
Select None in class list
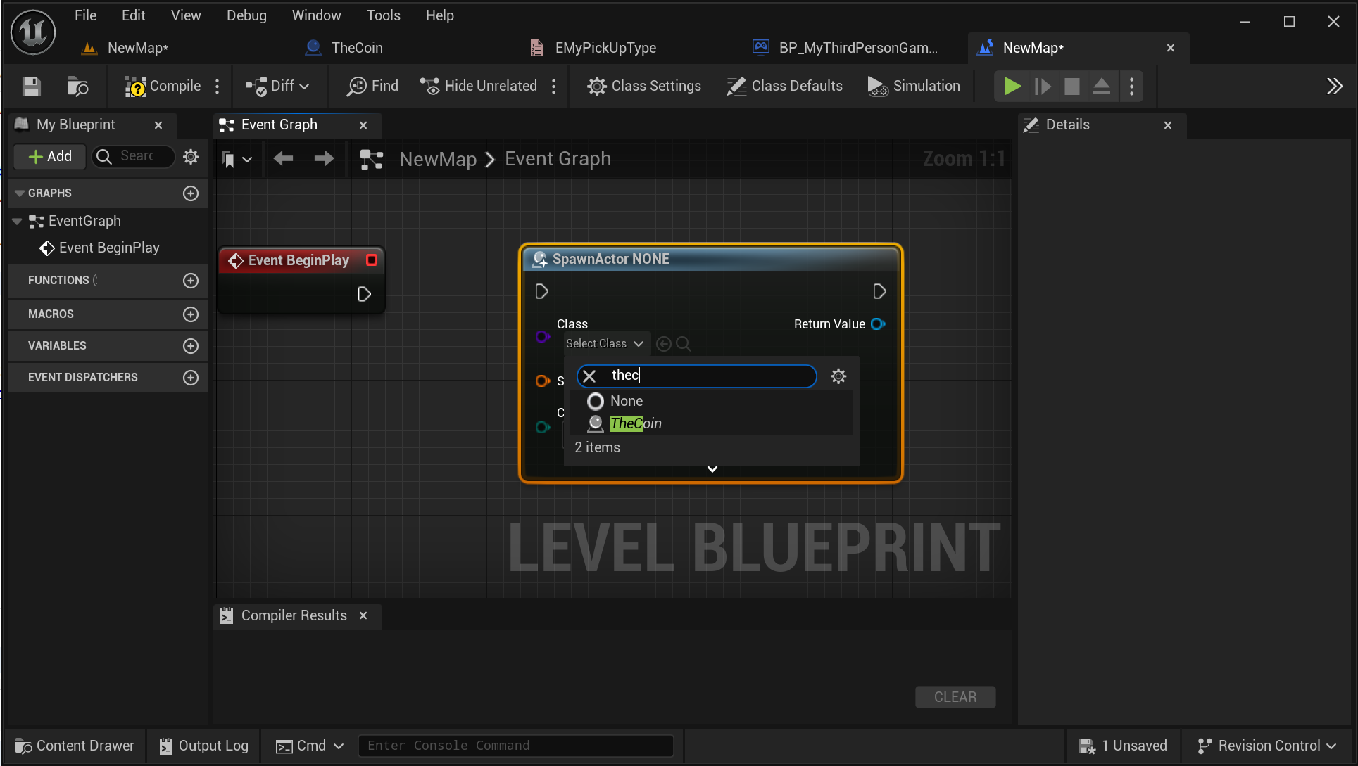click(712, 402)
